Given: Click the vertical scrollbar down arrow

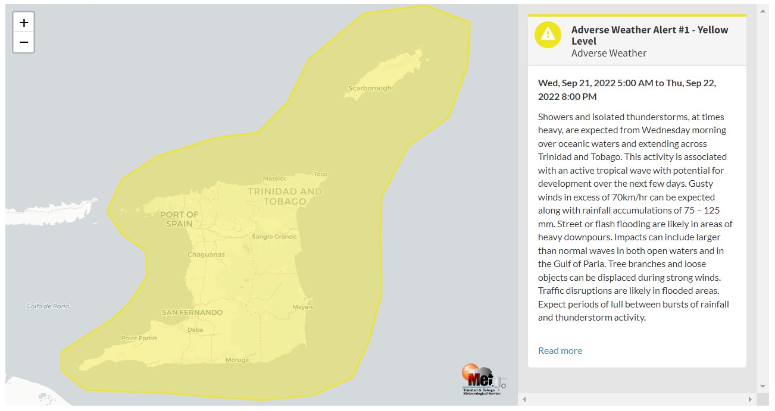Looking at the screenshot, I should (x=762, y=387).
